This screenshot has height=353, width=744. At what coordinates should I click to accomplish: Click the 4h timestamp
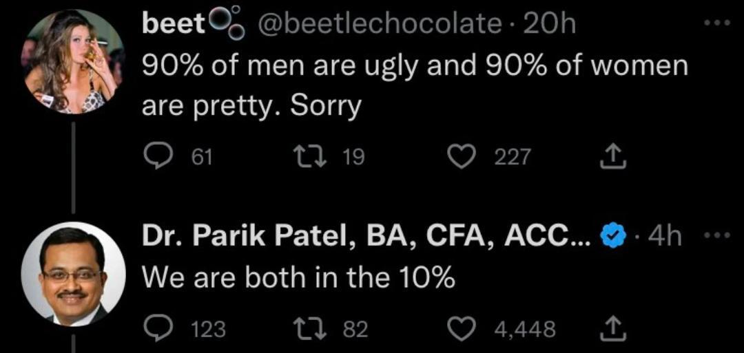point(665,236)
